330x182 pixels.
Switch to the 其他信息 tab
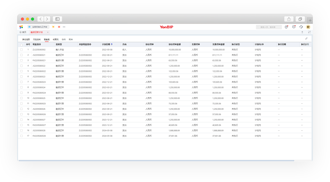click(x=26, y=40)
